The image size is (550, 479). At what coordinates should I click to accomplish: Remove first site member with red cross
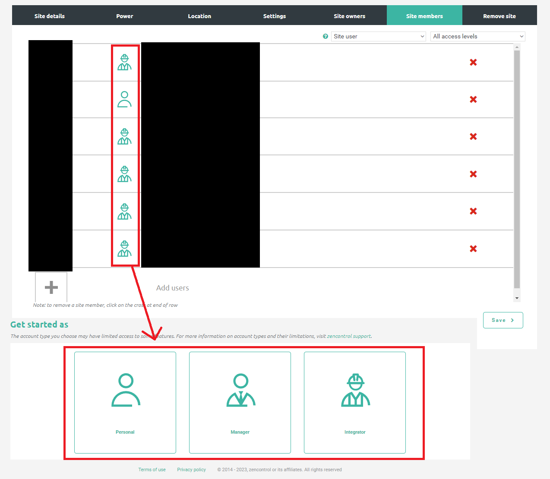click(x=473, y=62)
